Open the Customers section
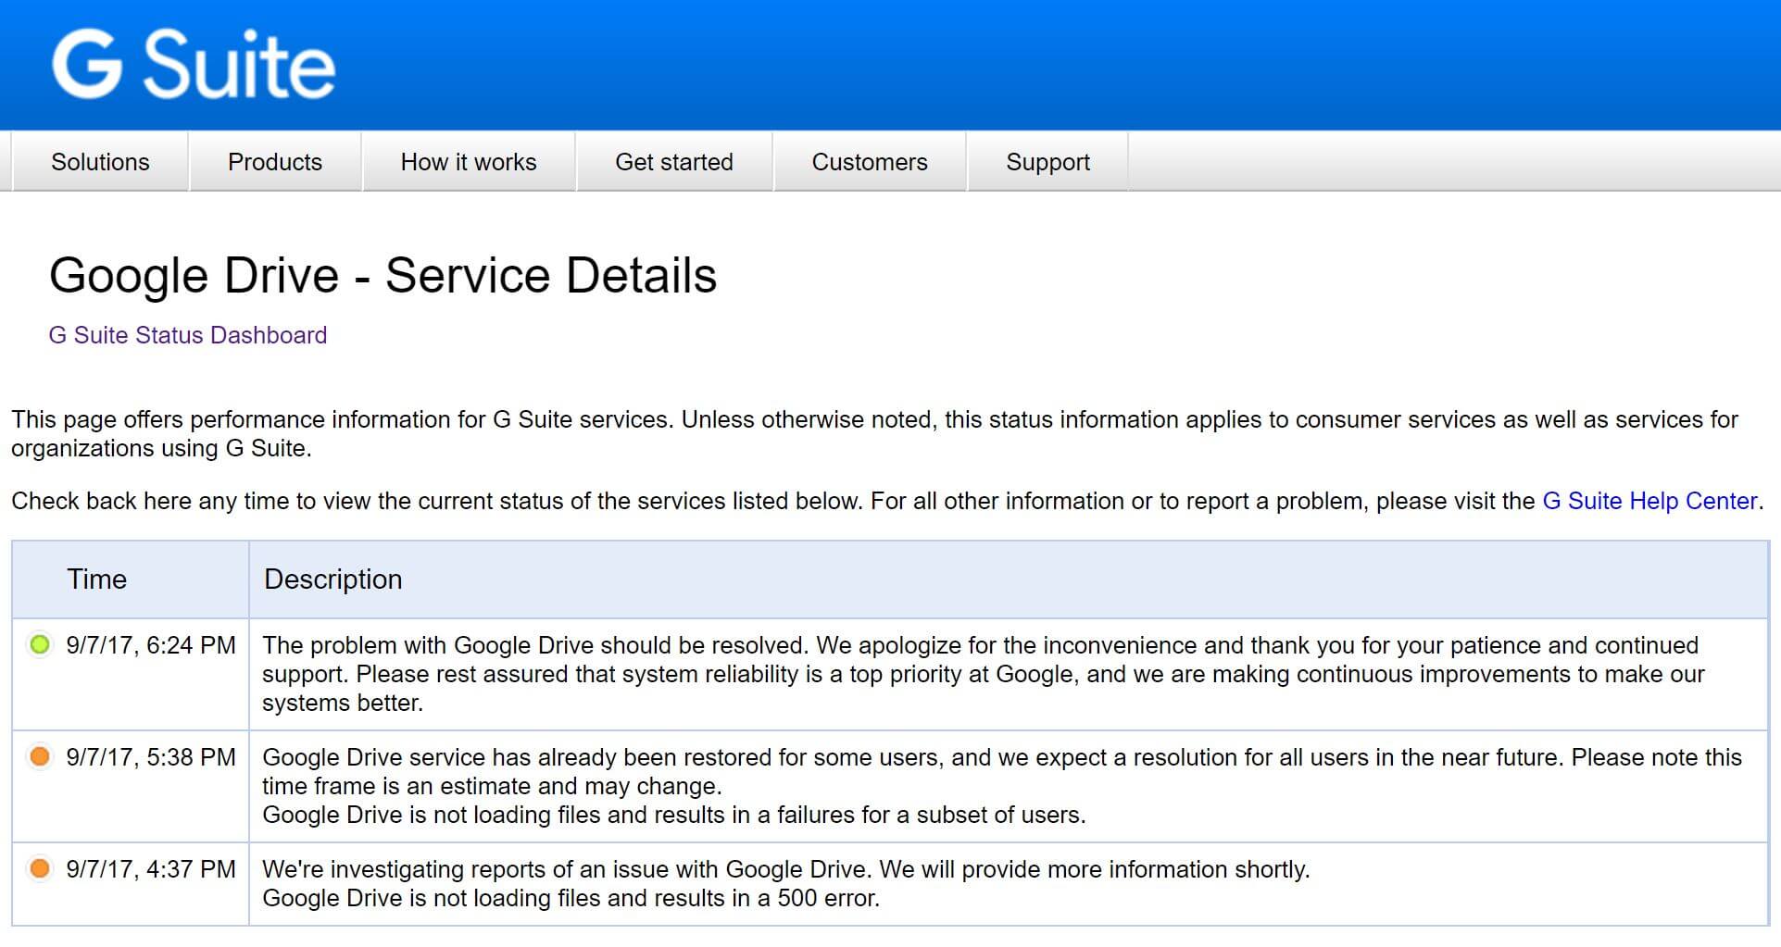Screen dimensions: 1781x947 click(x=869, y=162)
